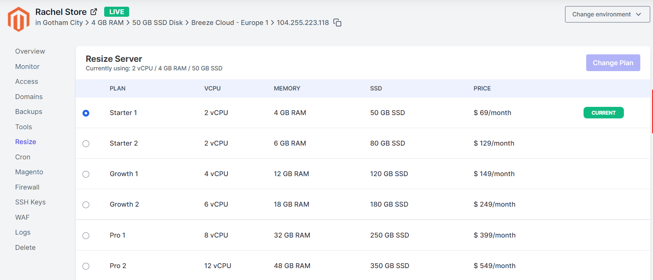Select Resize in the sidebar

pyautogui.click(x=25, y=142)
